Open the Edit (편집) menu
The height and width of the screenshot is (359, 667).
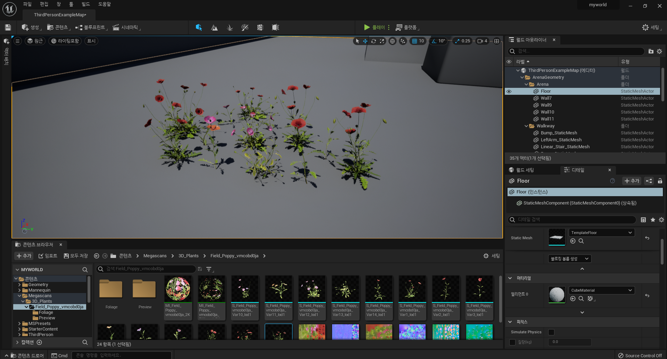(44, 4)
